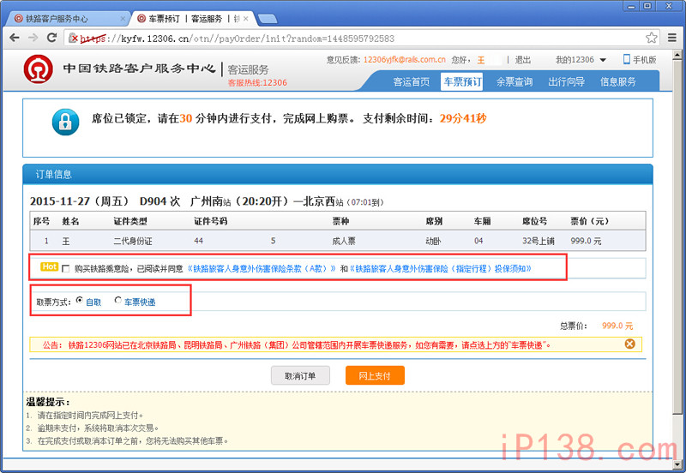This screenshot has height=473, width=686.
Task: Bookmark this page with the star icon
Action: click(652, 38)
